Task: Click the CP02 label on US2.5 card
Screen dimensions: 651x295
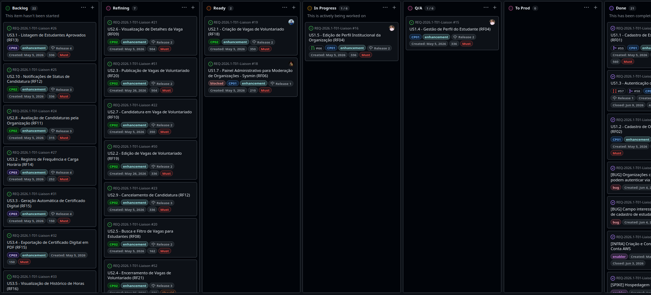Action: point(113,244)
